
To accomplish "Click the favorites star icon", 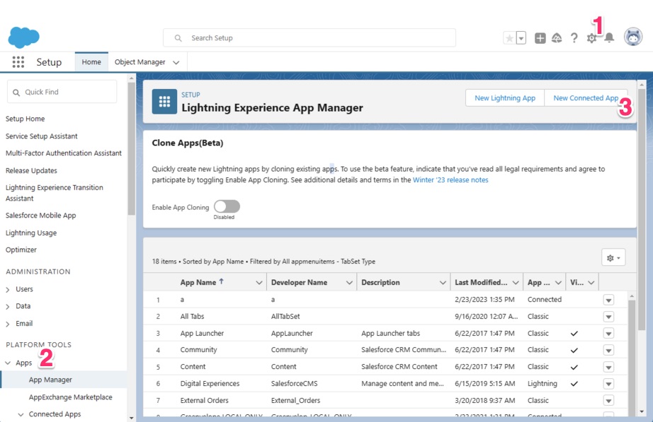I will 509,38.
